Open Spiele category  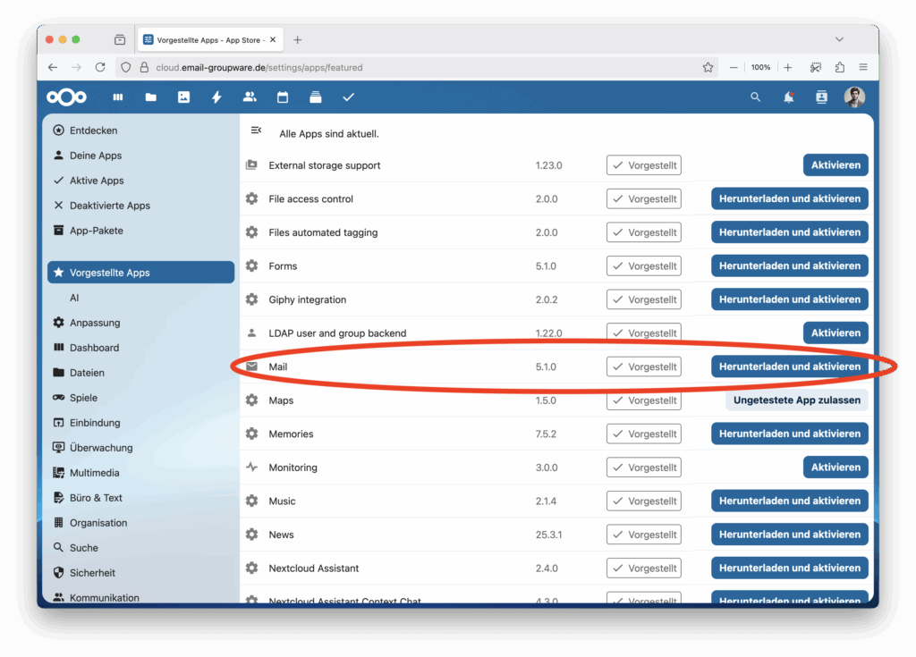click(140, 398)
